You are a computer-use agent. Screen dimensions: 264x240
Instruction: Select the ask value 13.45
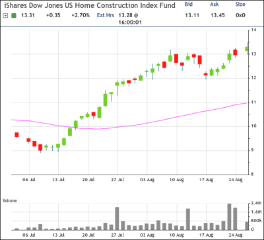(218, 15)
